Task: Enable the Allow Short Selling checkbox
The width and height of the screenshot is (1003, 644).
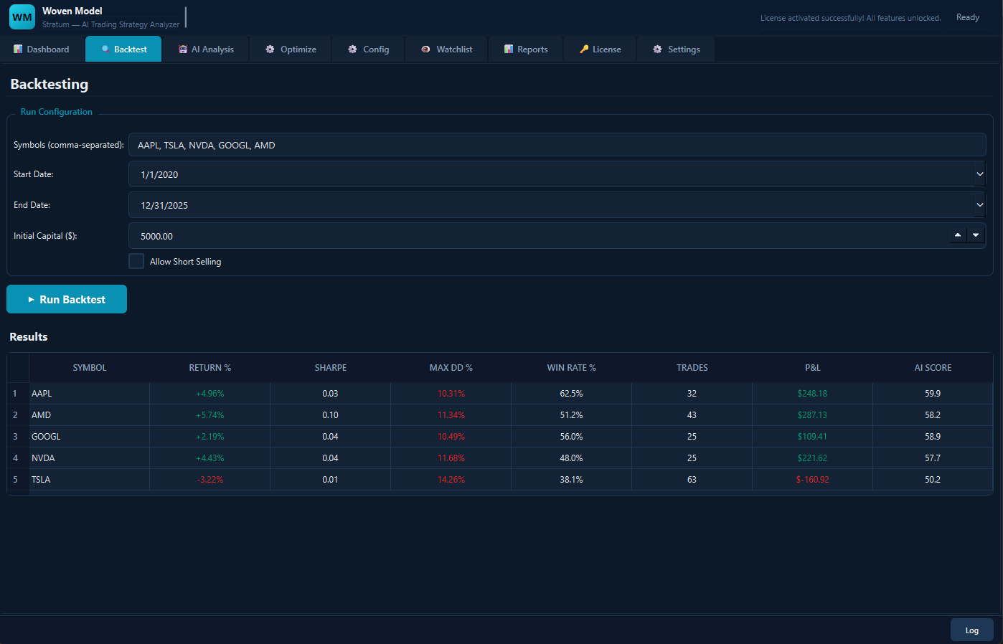Action: pos(136,261)
